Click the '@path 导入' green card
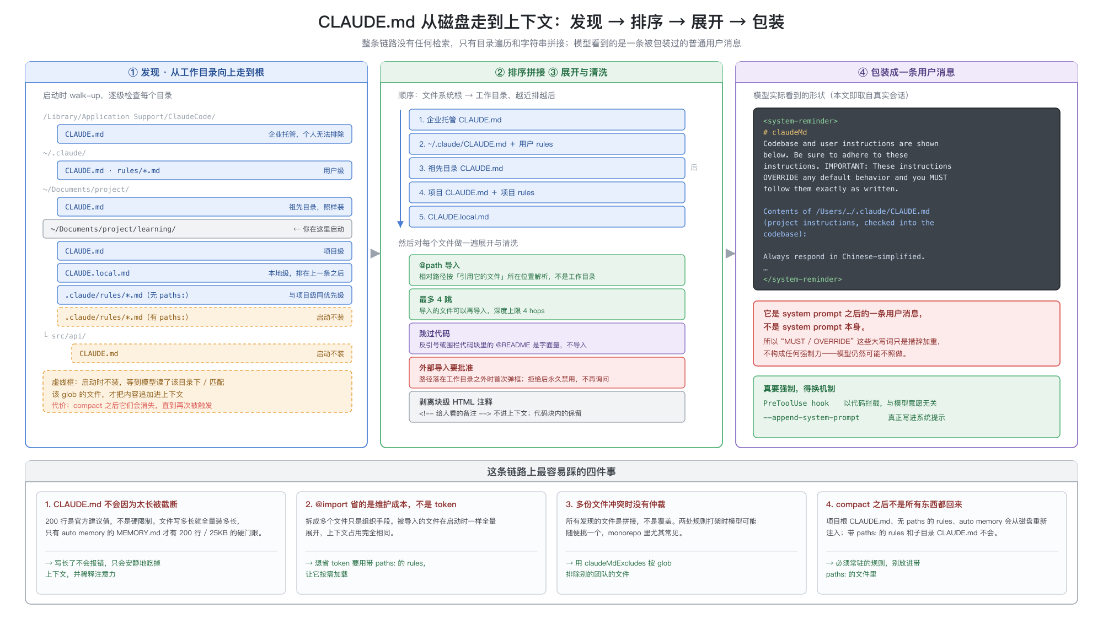1103x624 pixels. point(547,270)
